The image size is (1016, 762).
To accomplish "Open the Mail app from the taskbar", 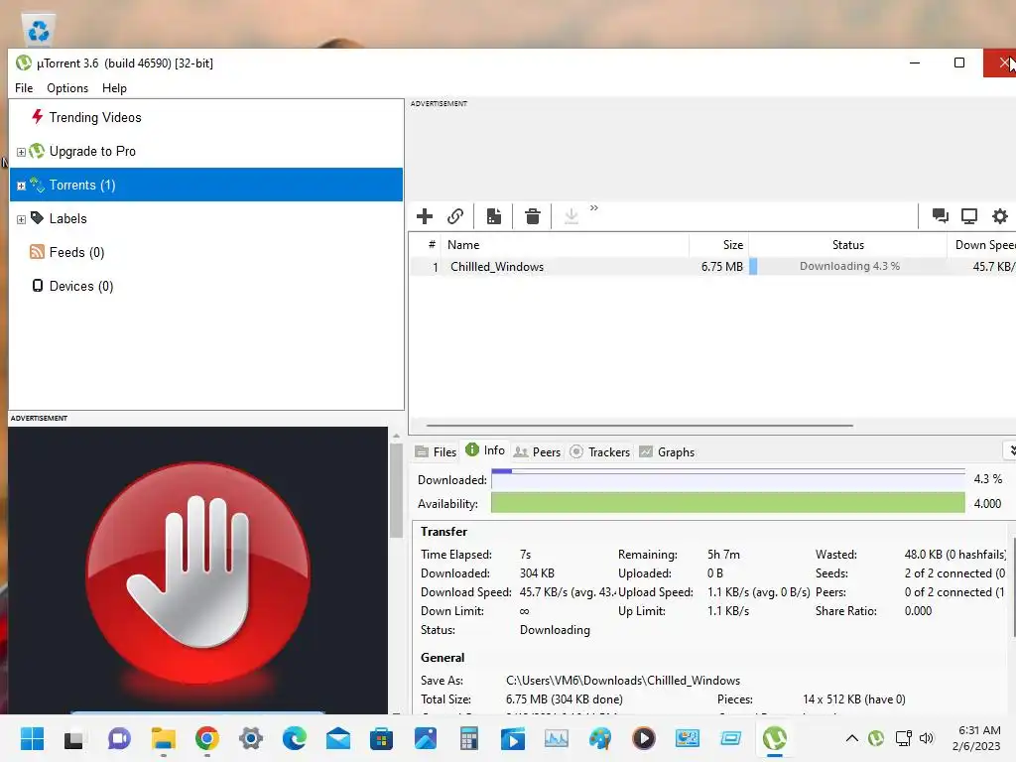I will point(338,738).
